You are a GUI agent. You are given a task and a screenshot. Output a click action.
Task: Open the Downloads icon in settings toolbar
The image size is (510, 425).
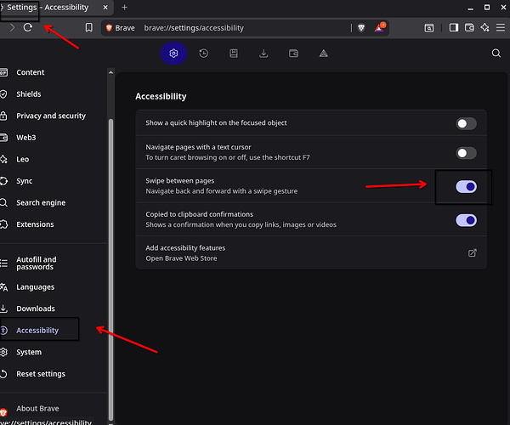tap(263, 54)
